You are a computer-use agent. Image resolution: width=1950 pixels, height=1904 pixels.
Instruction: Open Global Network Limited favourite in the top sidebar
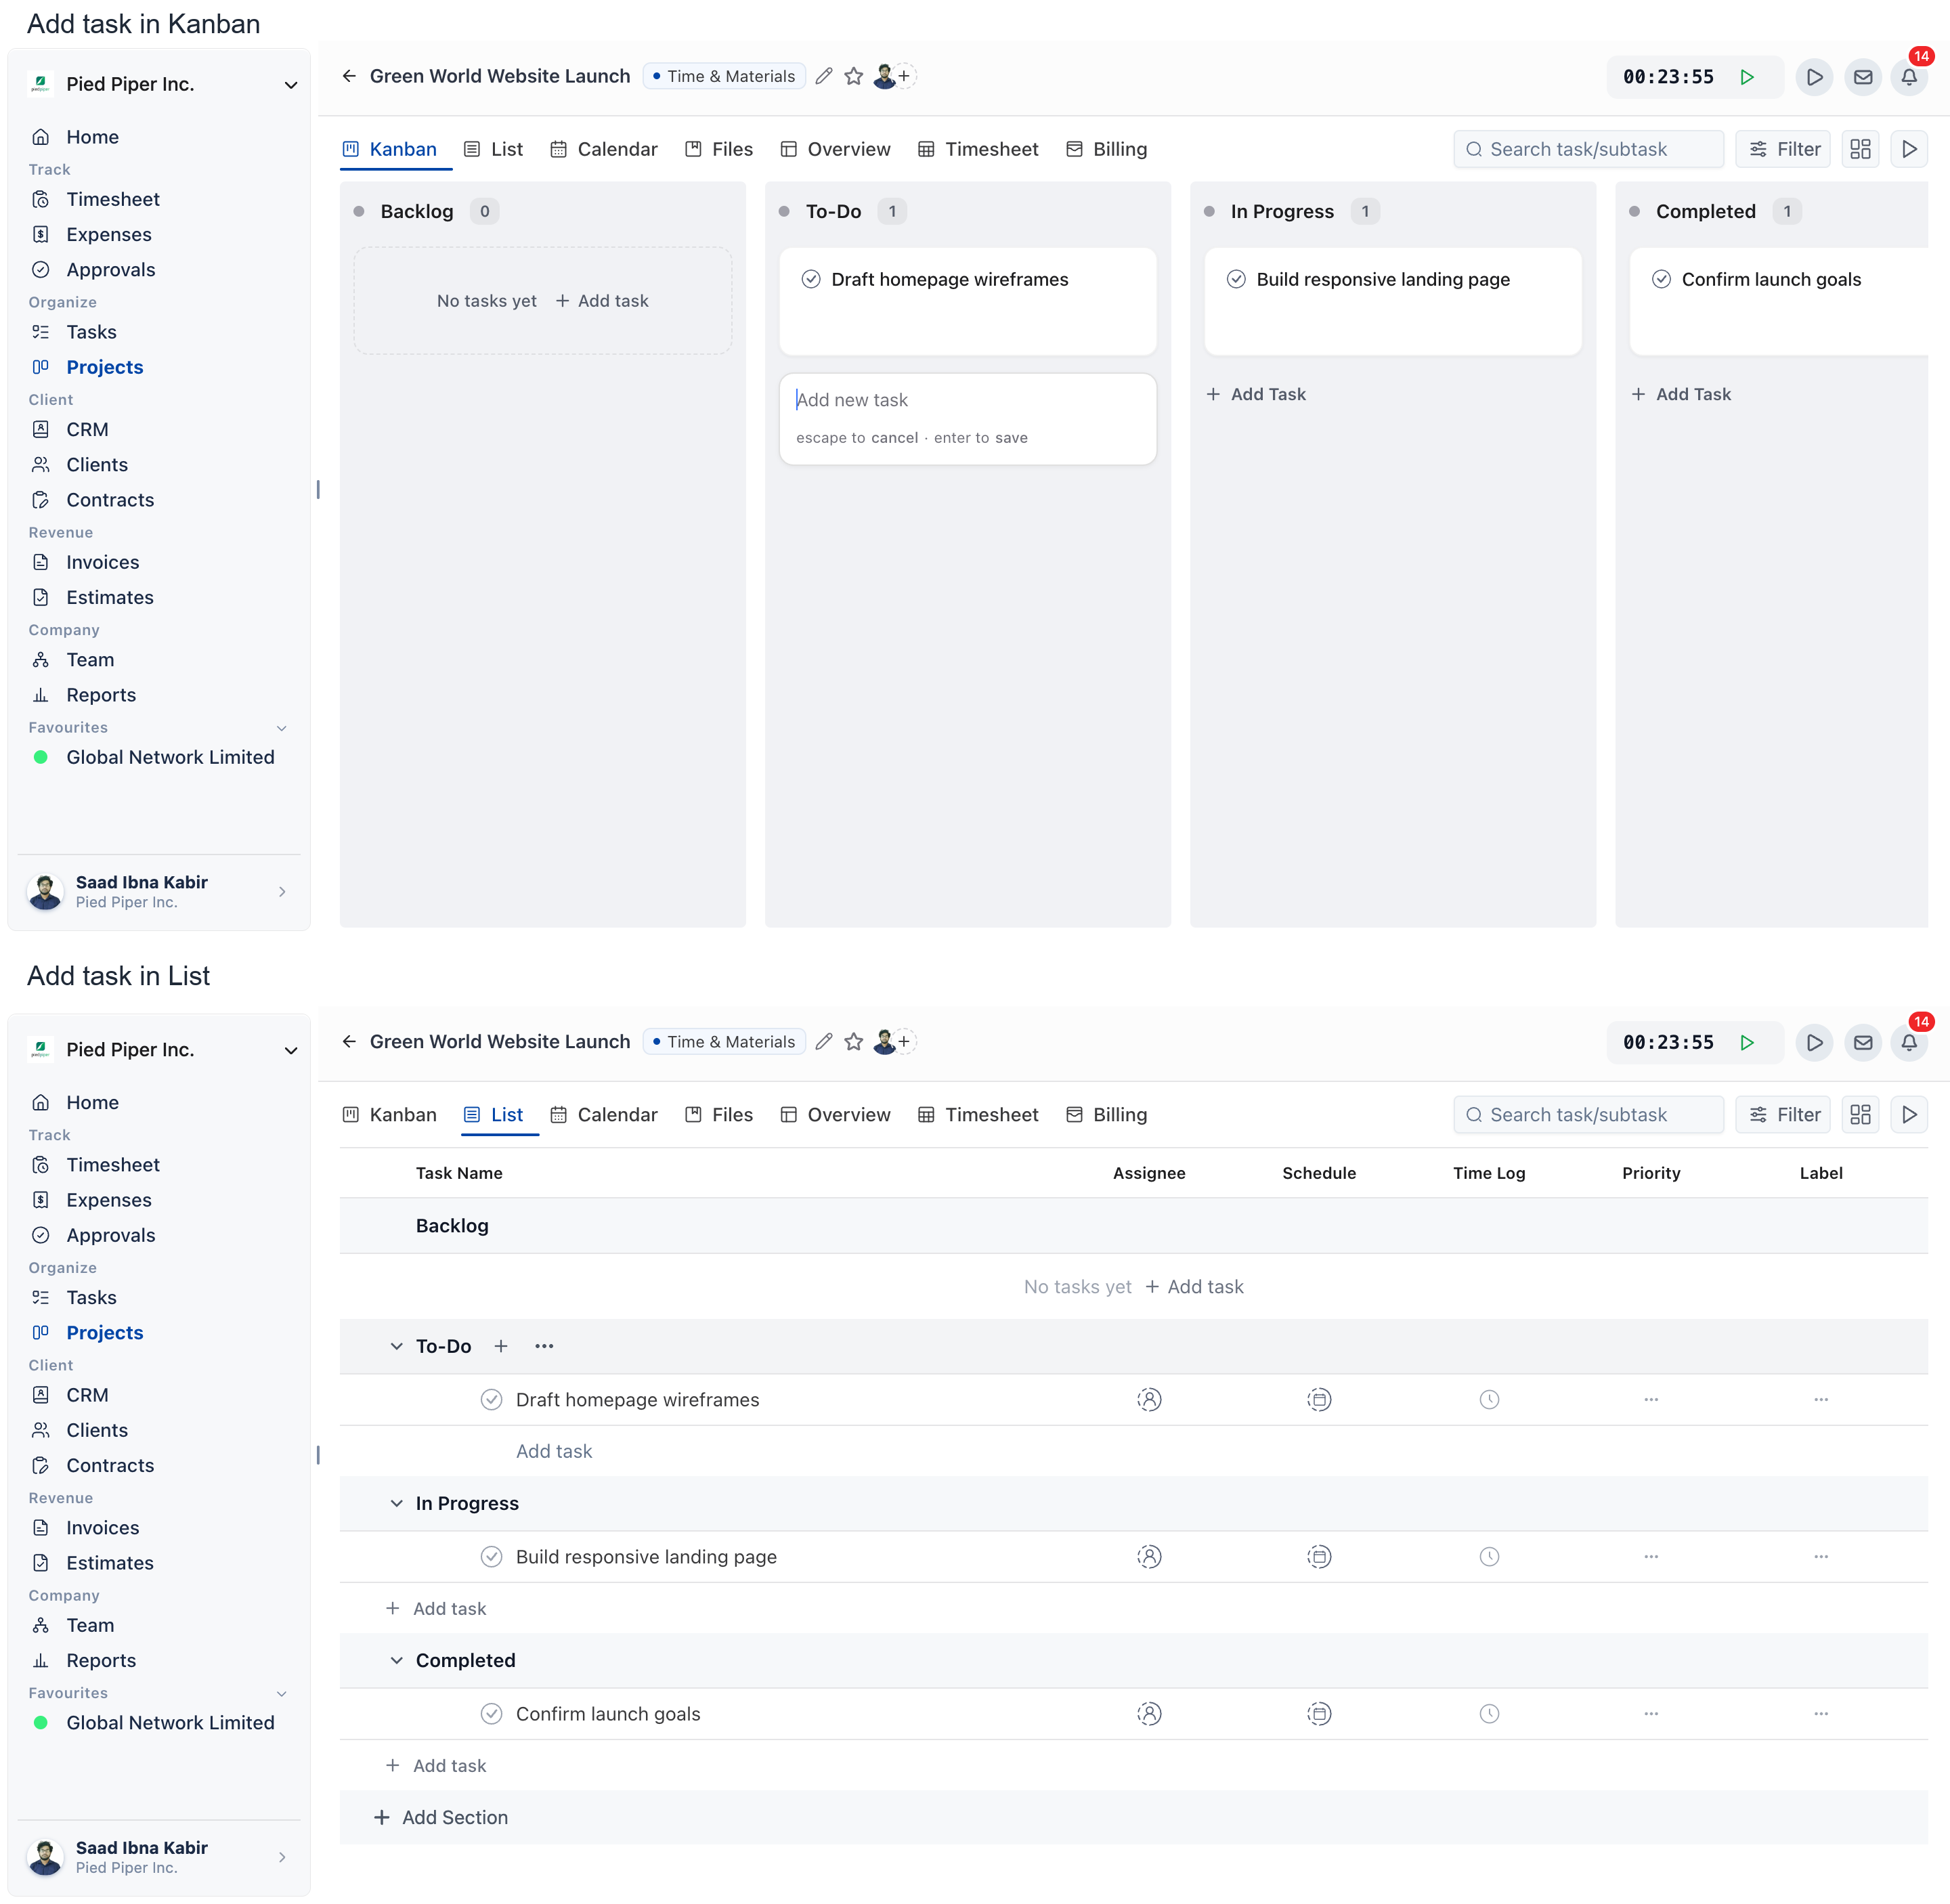click(x=169, y=758)
